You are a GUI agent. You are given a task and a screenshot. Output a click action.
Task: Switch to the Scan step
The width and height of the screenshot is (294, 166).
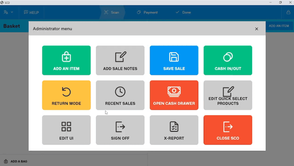[x=112, y=12]
